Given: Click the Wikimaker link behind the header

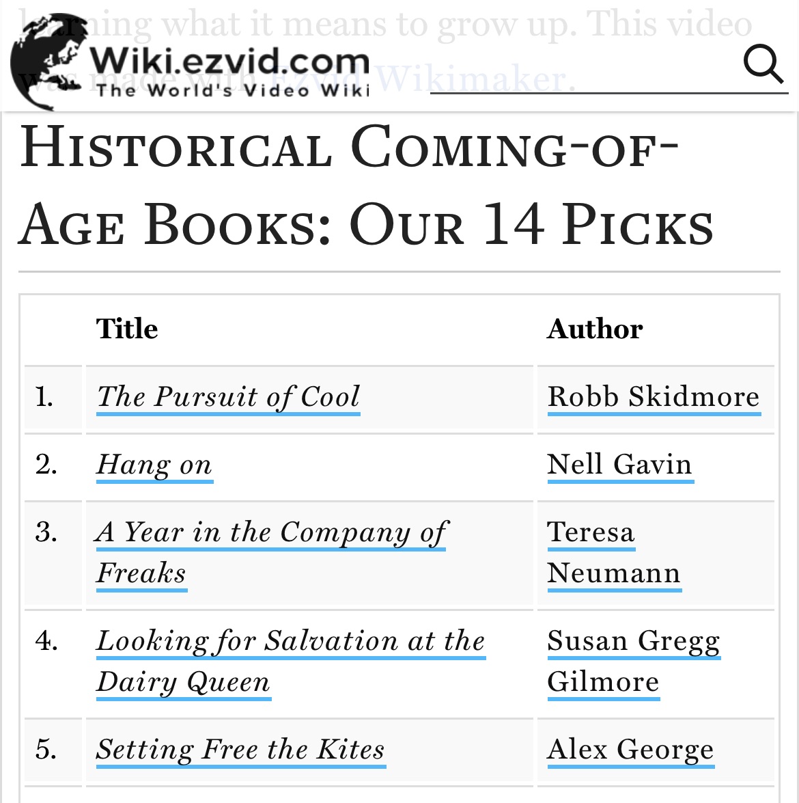Looking at the screenshot, I should pyautogui.click(x=475, y=79).
